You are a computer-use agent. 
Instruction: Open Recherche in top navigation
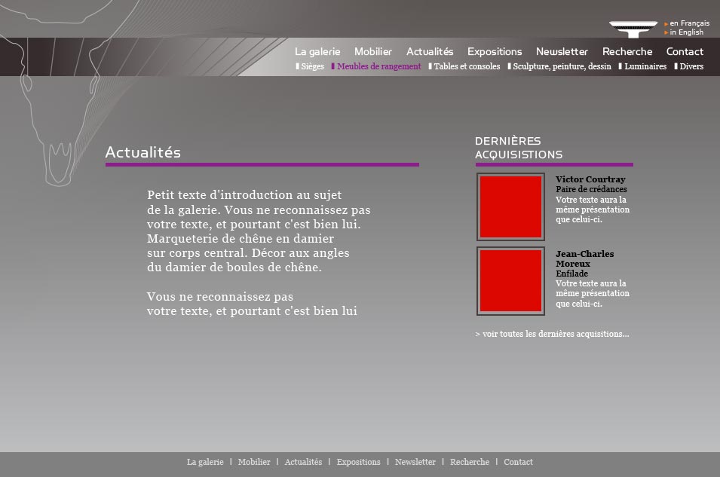pyautogui.click(x=627, y=51)
